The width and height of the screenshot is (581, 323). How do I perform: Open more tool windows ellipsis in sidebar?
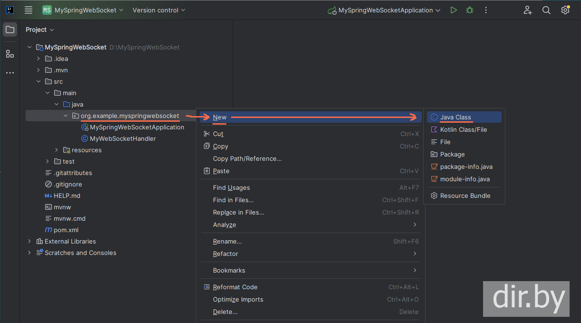[x=10, y=73]
